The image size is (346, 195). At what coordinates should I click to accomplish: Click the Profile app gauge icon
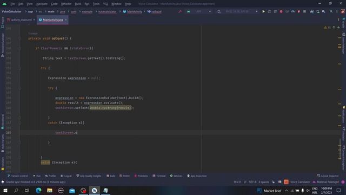coord(293,11)
